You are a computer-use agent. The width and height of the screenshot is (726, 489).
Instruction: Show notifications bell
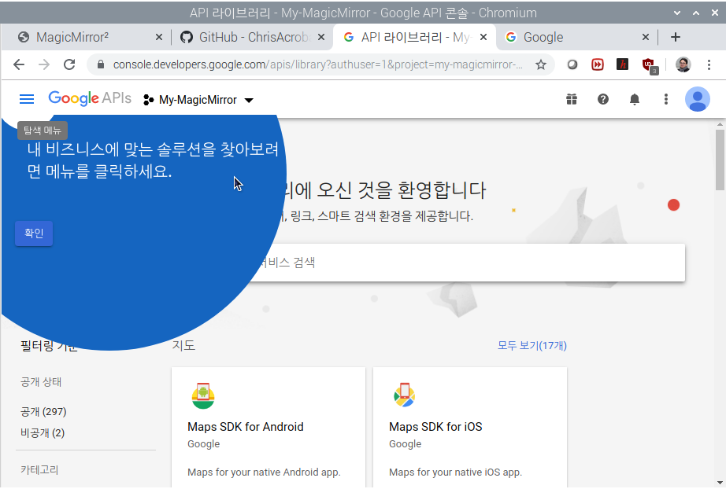tap(635, 99)
